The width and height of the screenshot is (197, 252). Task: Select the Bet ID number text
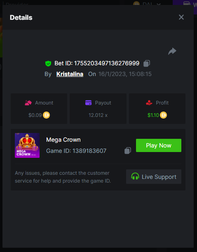point(107,63)
